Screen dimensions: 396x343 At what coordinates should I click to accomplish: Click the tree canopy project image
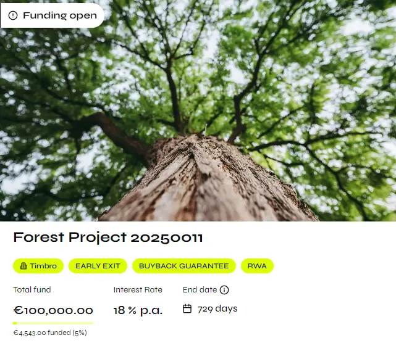(198, 110)
